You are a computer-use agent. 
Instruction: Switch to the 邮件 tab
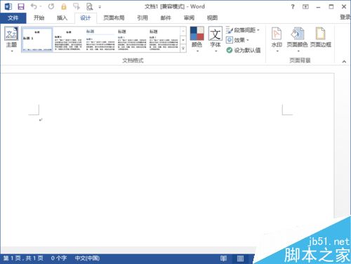tap(166, 18)
